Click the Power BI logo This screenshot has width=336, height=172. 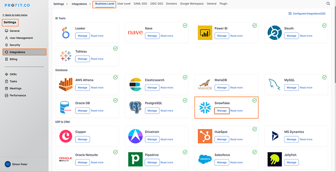point(205,33)
